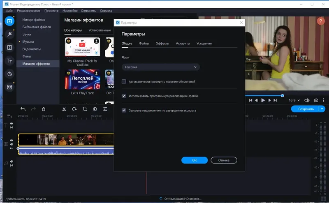The width and height of the screenshot is (329, 203).
Task: Toggle link icon on the audio track
Action: pos(12,165)
